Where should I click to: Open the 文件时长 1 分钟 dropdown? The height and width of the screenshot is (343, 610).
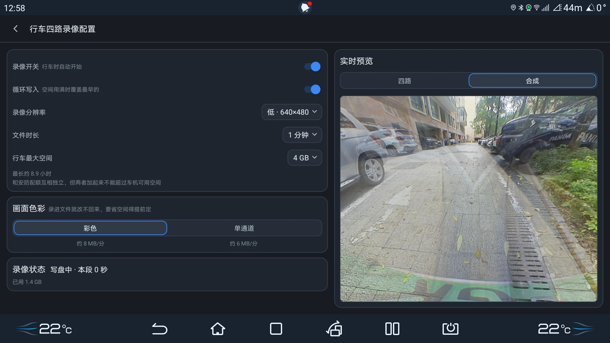(302, 135)
